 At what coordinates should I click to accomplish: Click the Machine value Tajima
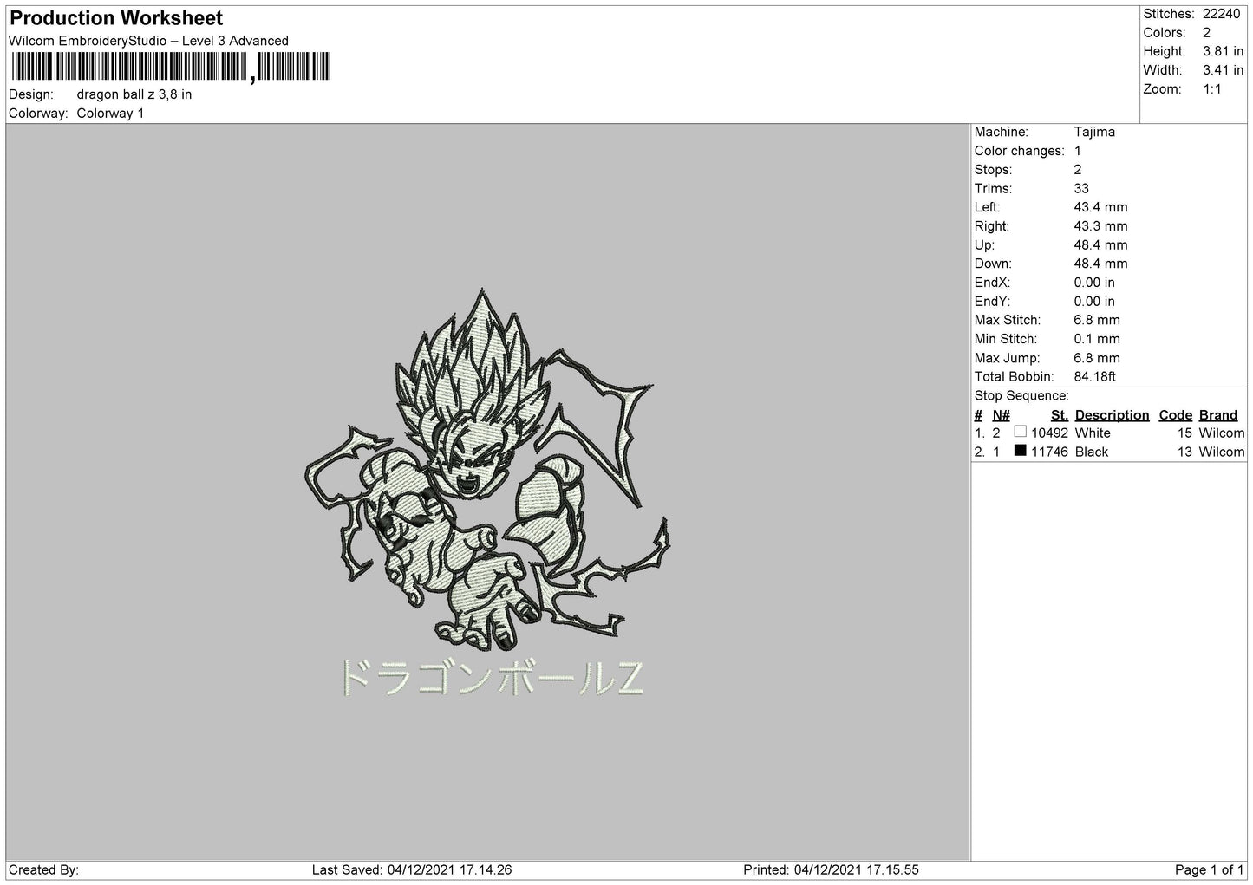(x=1094, y=132)
